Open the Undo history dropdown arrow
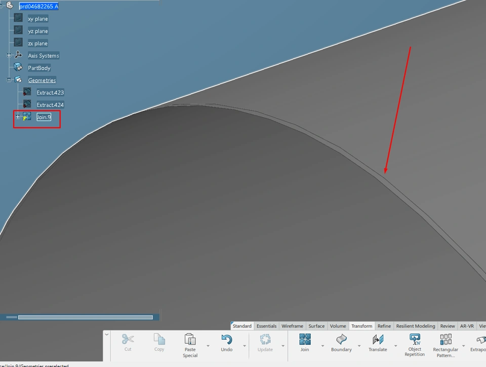This screenshot has height=367, width=486. click(x=245, y=346)
